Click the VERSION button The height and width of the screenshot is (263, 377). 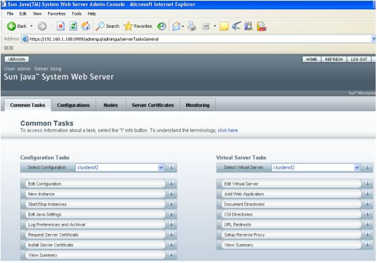click(17, 59)
